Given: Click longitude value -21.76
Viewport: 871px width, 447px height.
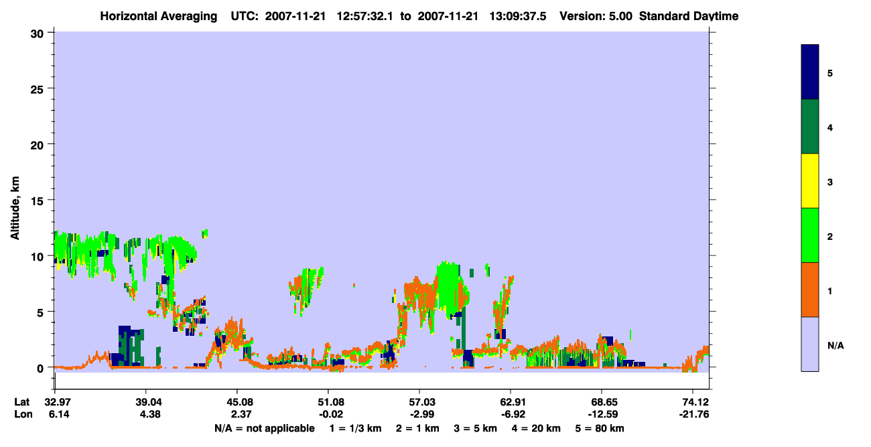Looking at the screenshot, I should (693, 414).
